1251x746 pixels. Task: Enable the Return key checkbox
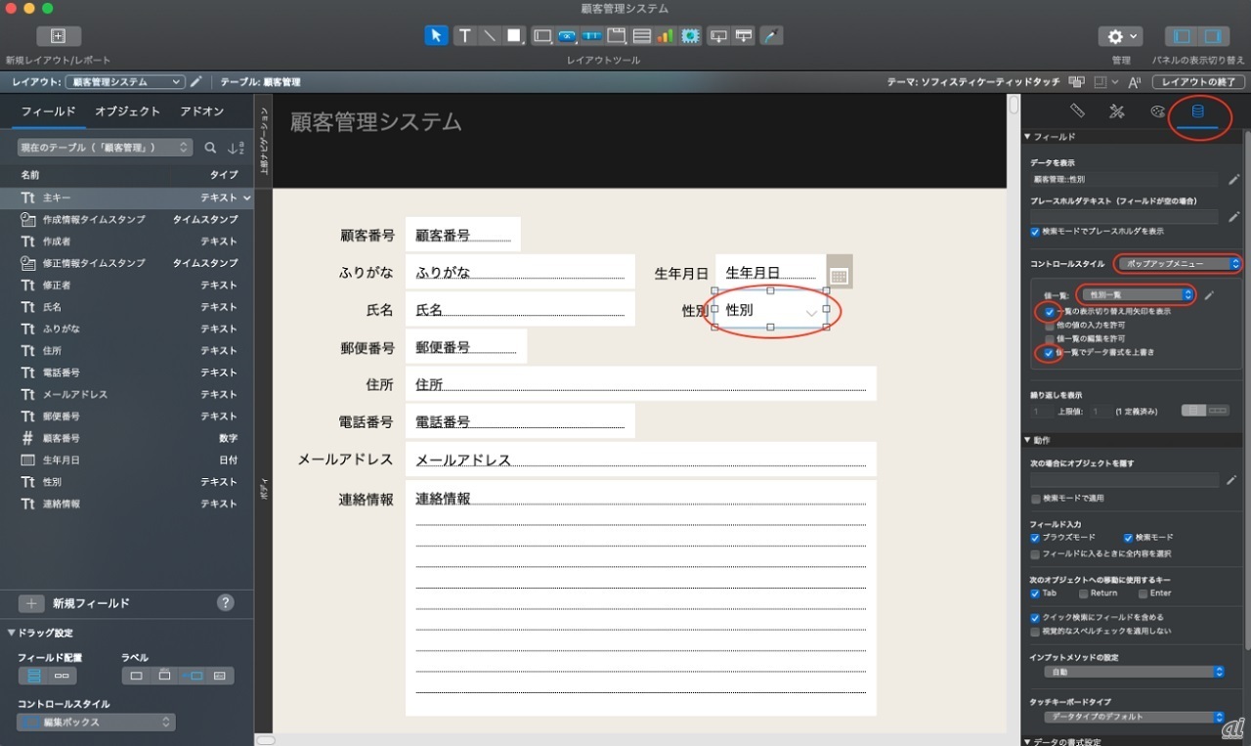tap(1084, 593)
